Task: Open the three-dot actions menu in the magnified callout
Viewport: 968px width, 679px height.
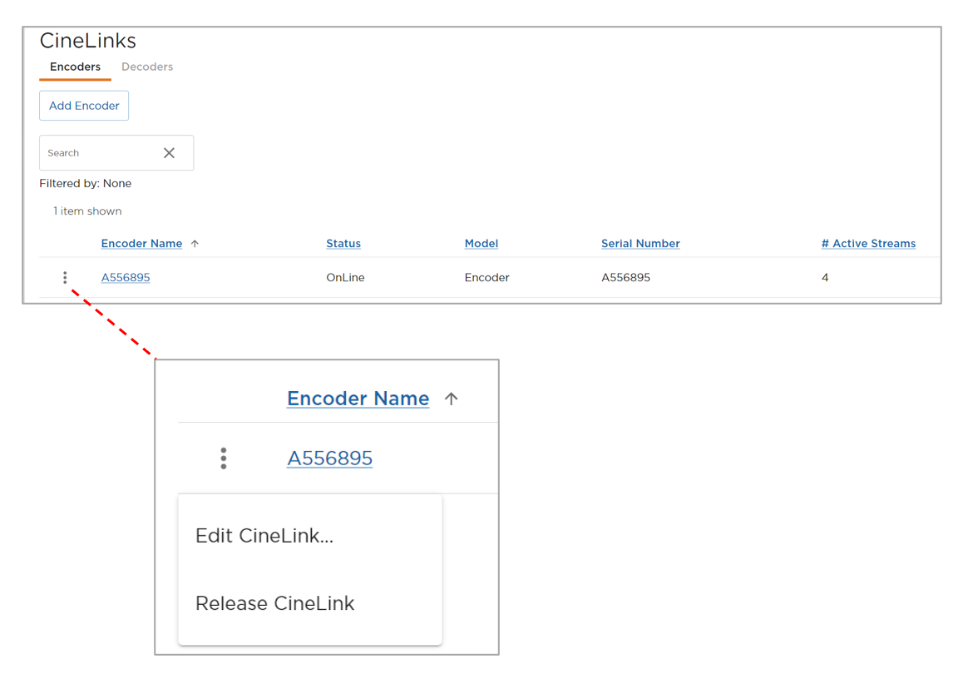Action: click(x=223, y=458)
